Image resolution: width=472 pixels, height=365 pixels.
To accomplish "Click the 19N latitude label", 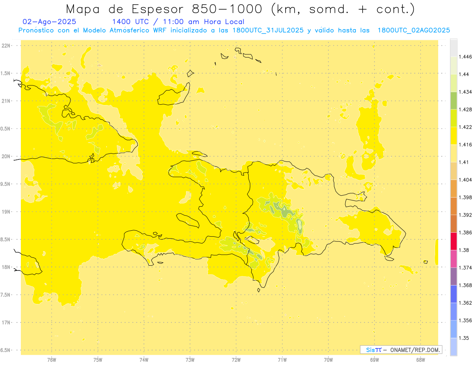I will click(x=6, y=212).
